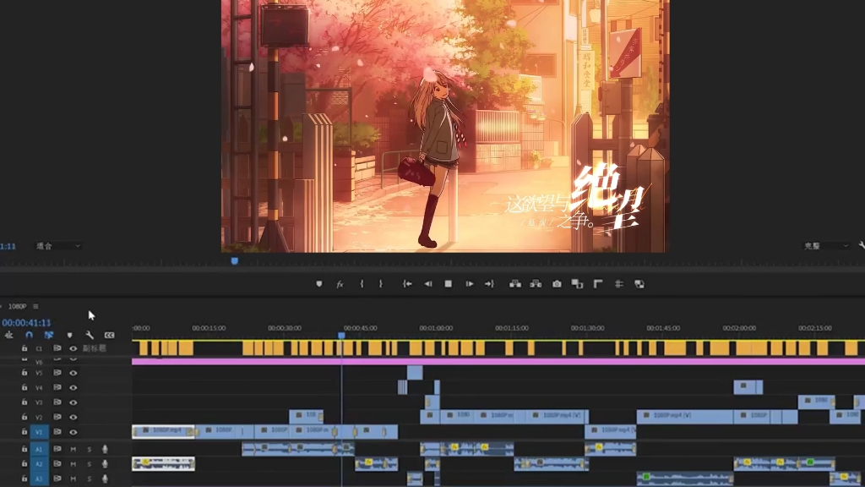Hide the V4 track with its eye icon

(x=73, y=387)
